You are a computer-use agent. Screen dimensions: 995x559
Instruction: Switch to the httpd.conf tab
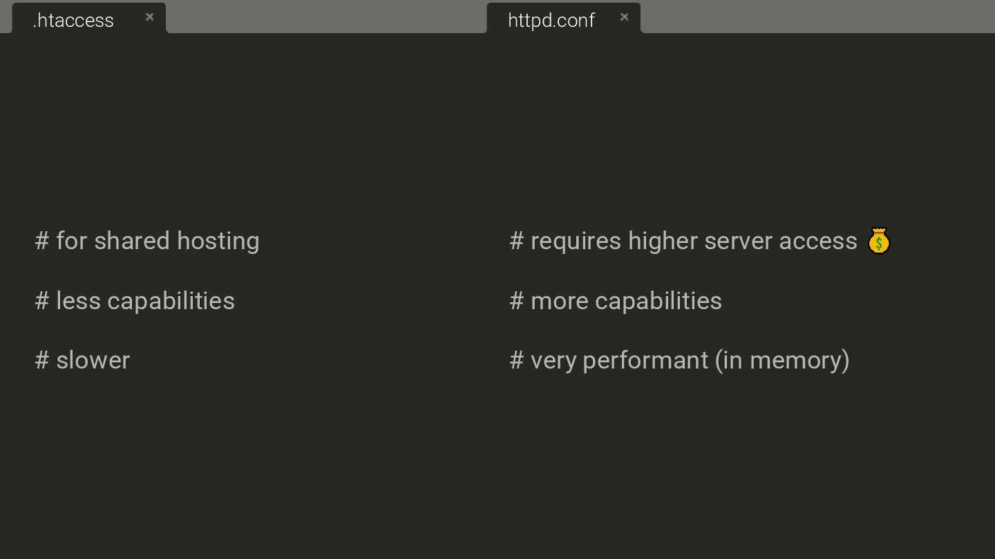click(x=551, y=20)
